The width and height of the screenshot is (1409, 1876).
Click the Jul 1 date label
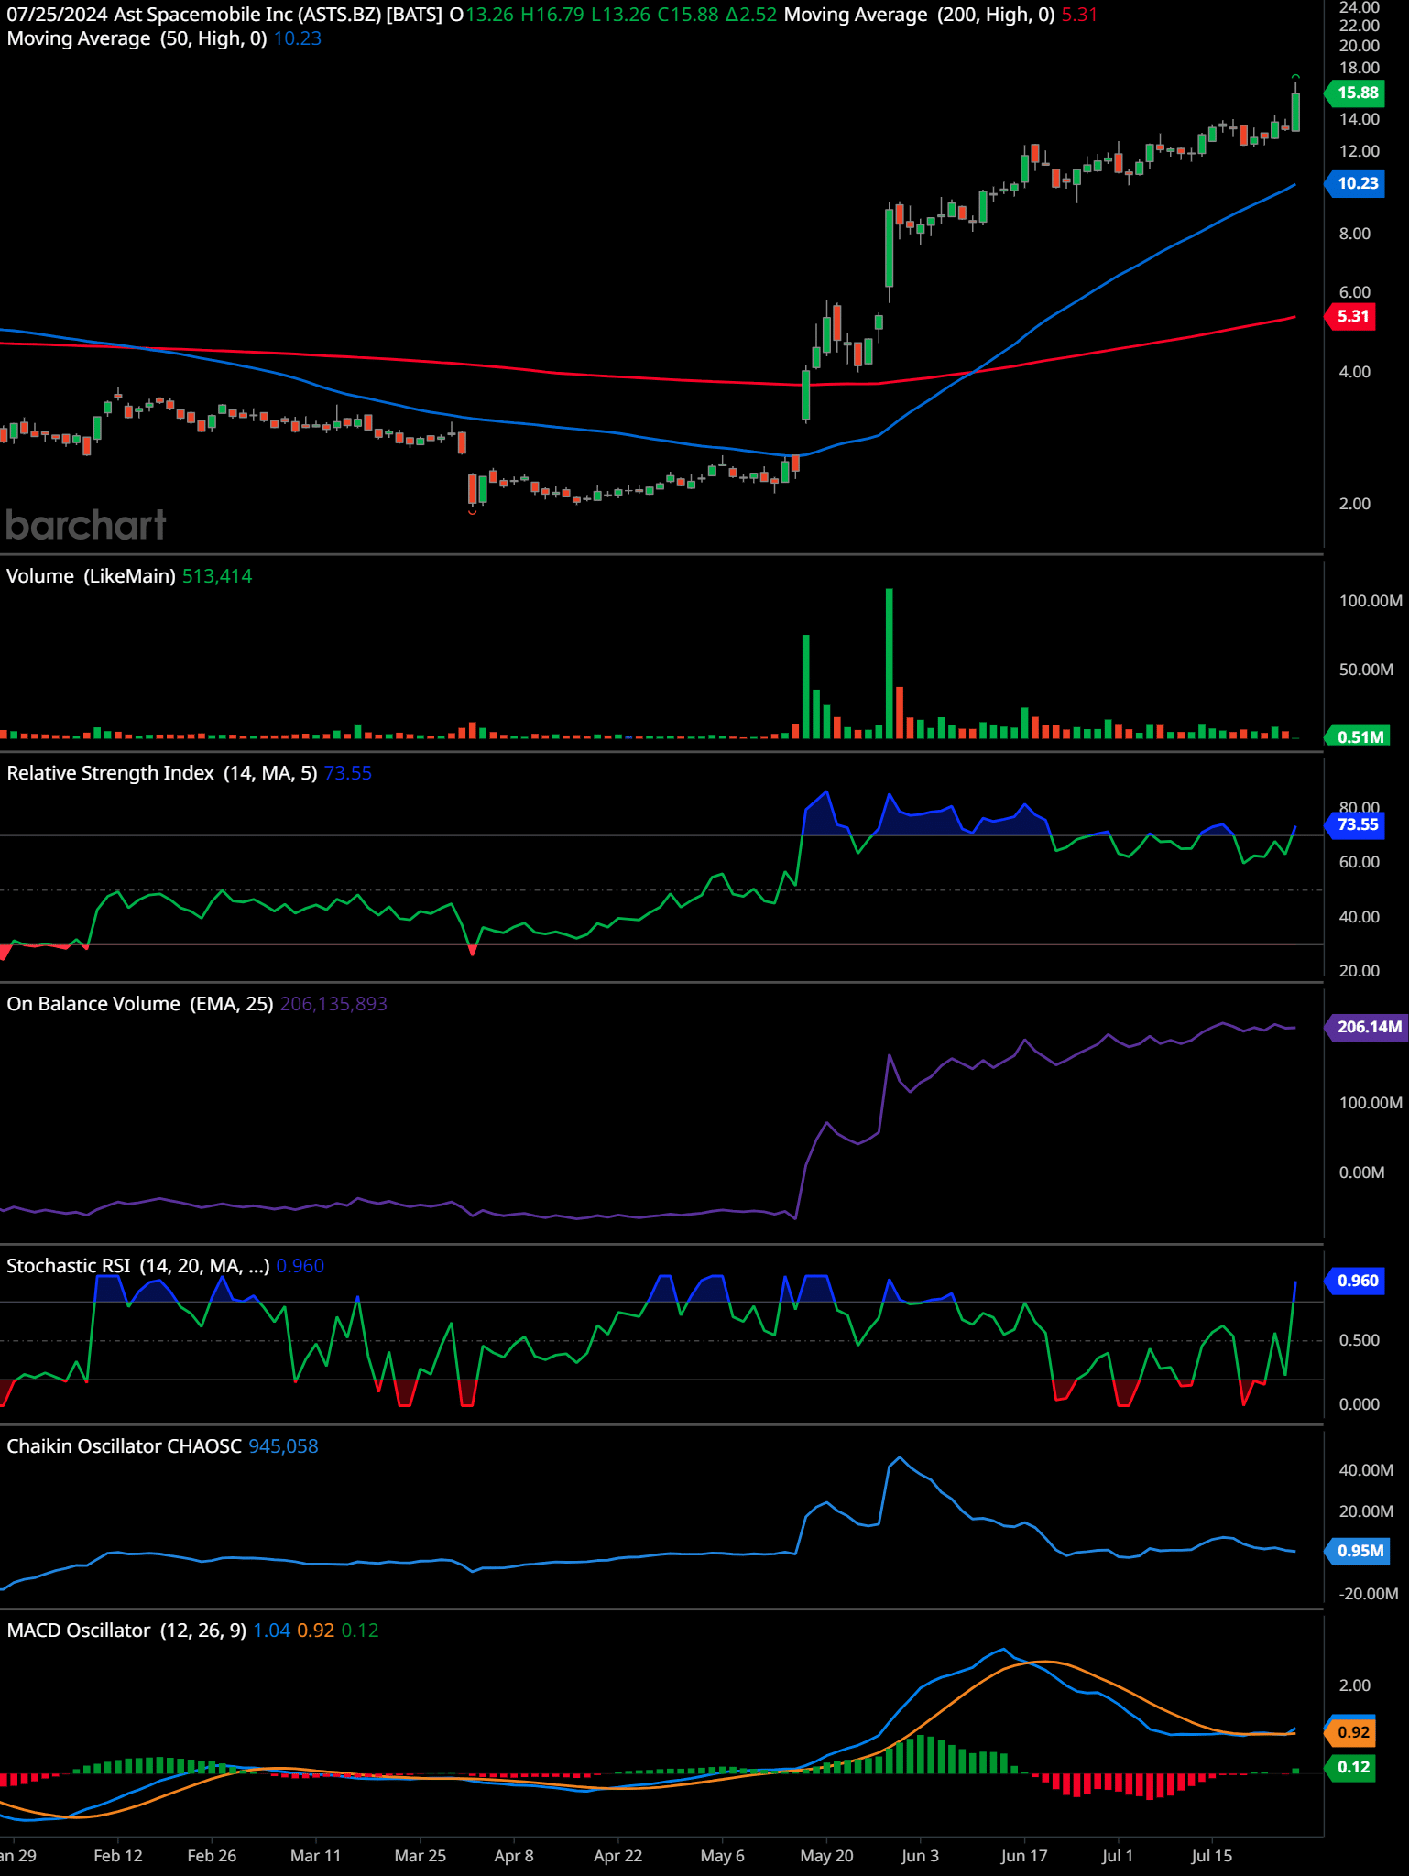[x=1118, y=1856]
